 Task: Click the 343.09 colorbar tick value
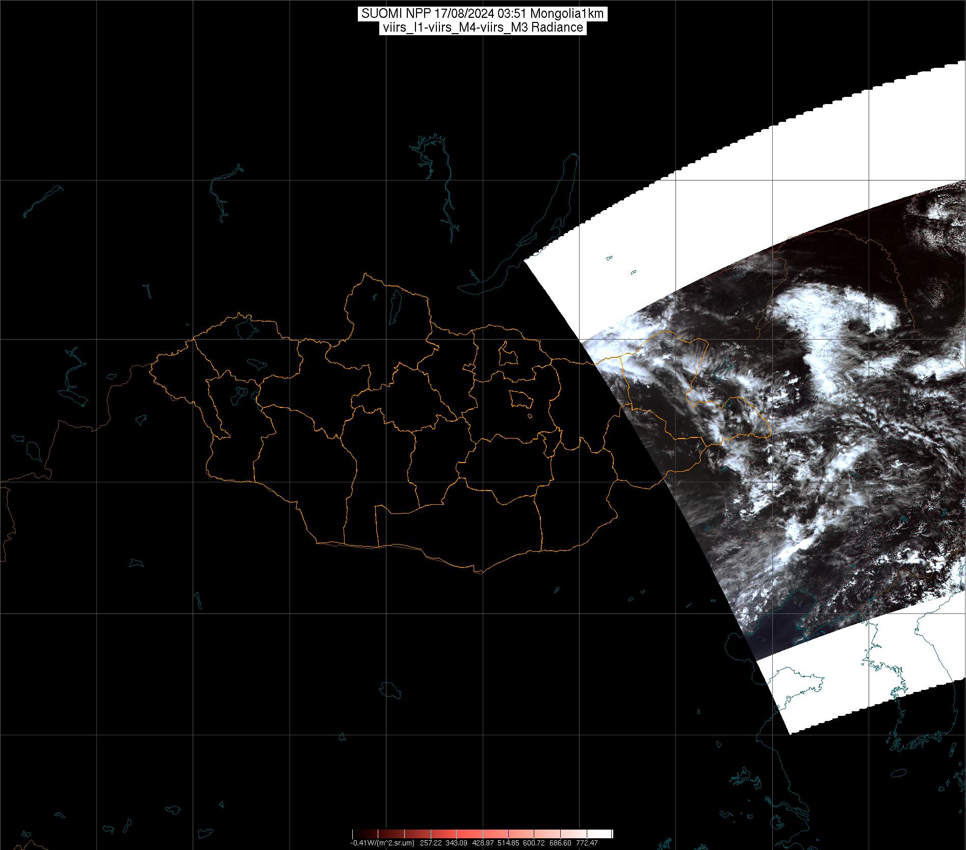pos(457,843)
